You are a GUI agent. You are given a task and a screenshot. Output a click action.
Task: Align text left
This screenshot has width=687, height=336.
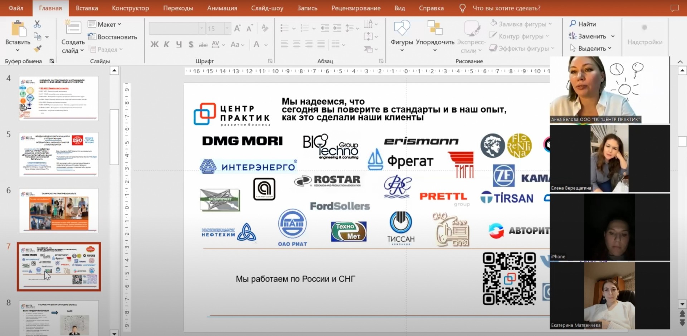tap(284, 45)
